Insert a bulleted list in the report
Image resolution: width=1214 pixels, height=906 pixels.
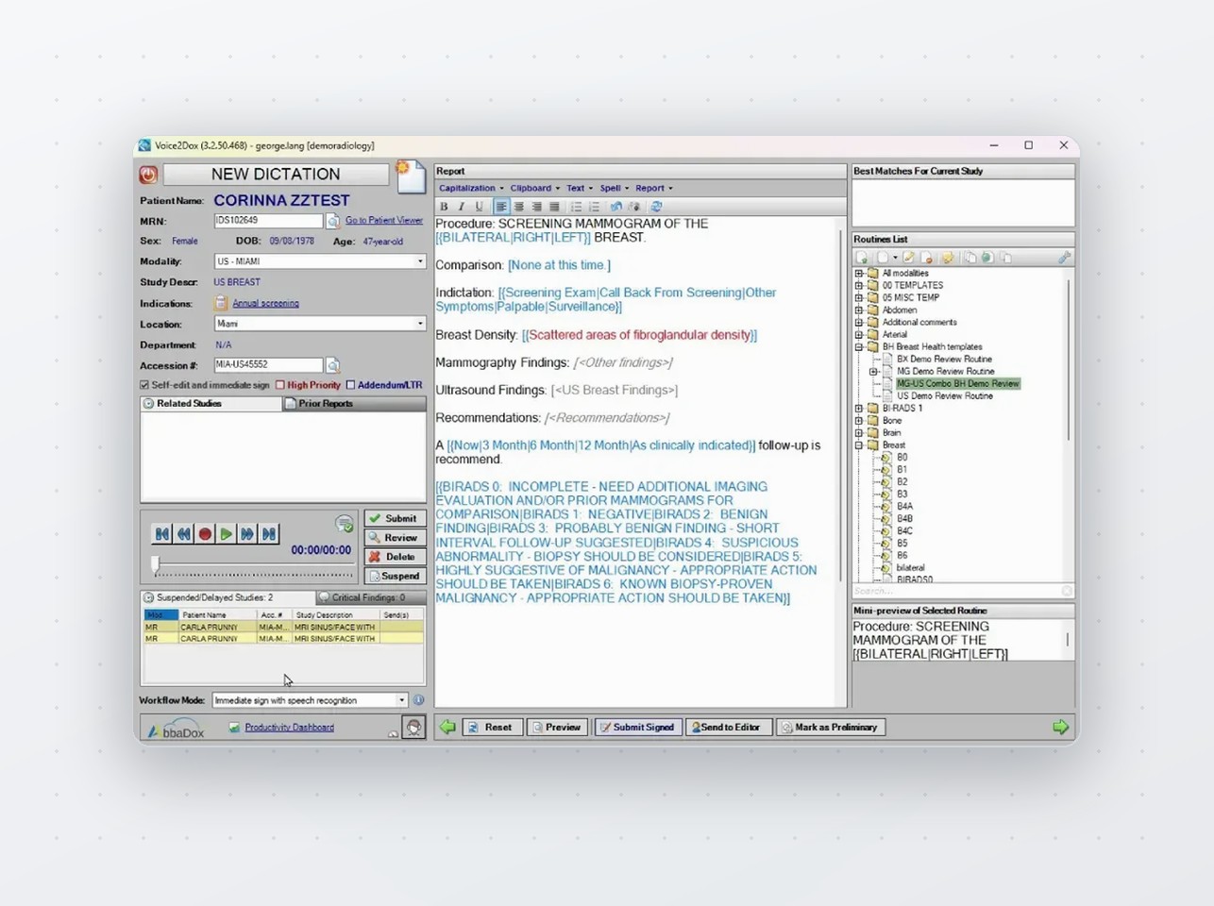tap(576, 207)
